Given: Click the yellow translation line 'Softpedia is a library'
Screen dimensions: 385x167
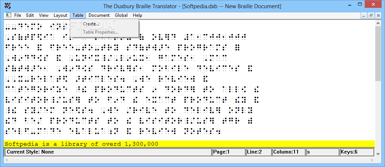Looking at the screenshot, I should click(189, 144).
